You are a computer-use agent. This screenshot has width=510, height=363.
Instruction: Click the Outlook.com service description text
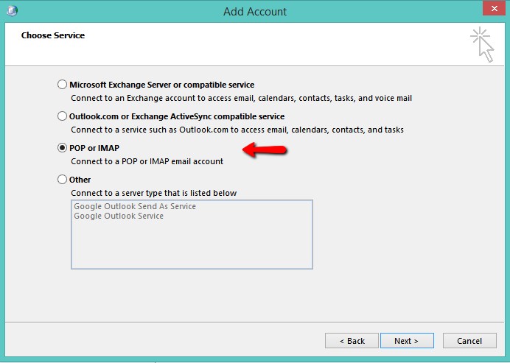pyautogui.click(x=237, y=130)
